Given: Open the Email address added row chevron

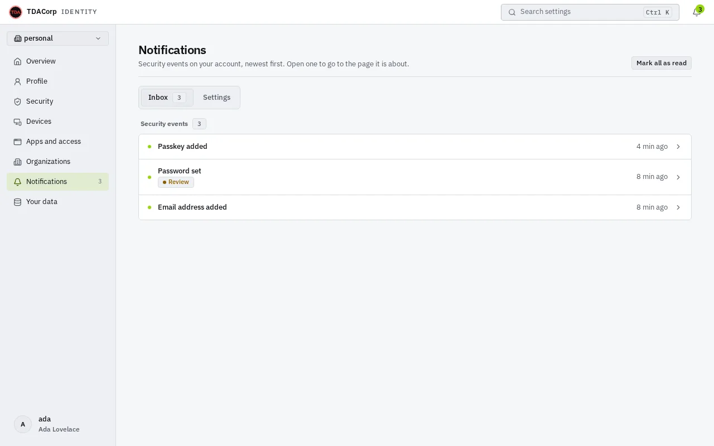Looking at the screenshot, I should click(x=678, y=207).
